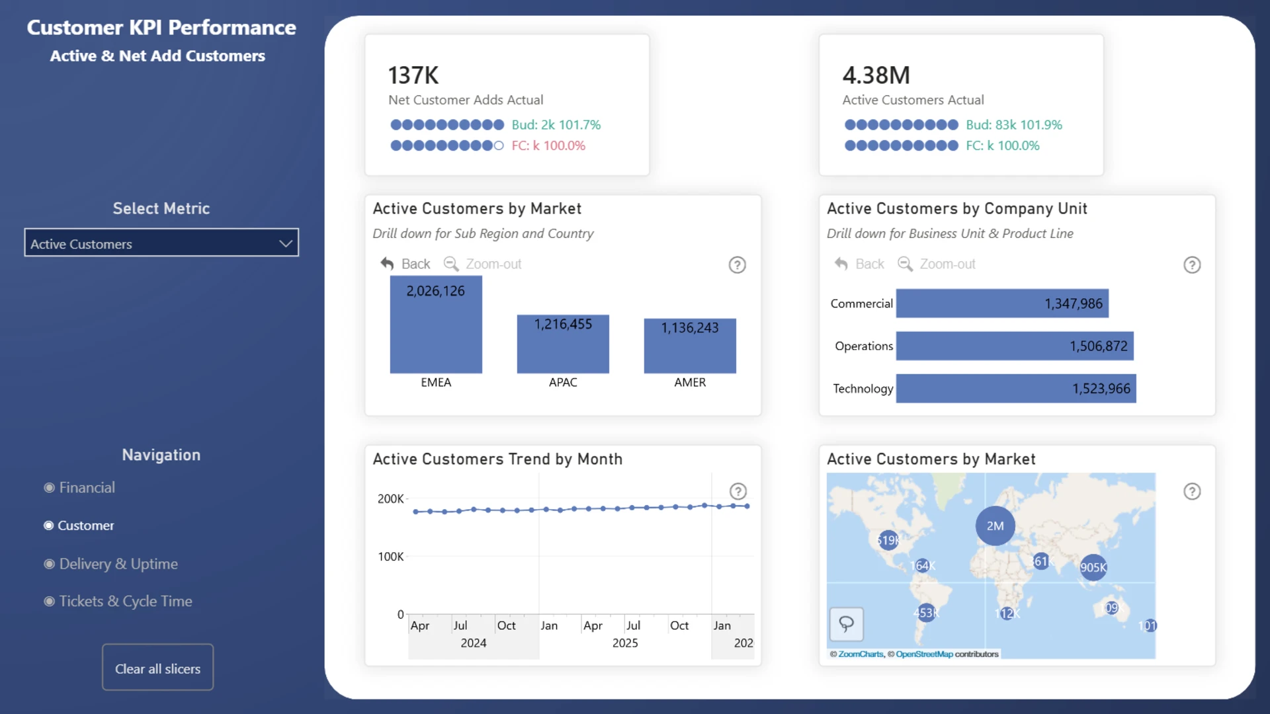Open help icon on Market bar chart
1270x714 pixels.
click(737, 265)
